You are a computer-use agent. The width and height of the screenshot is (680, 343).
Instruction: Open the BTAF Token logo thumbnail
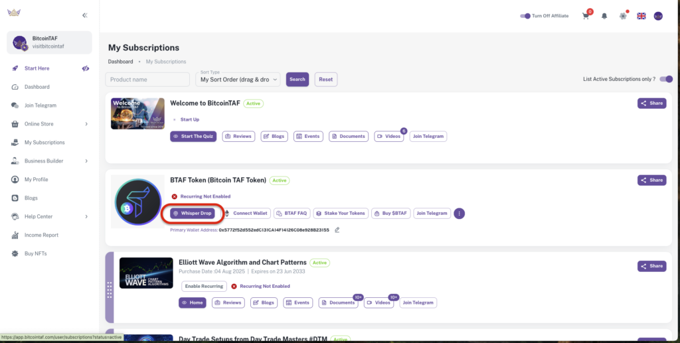pos(138,202)
